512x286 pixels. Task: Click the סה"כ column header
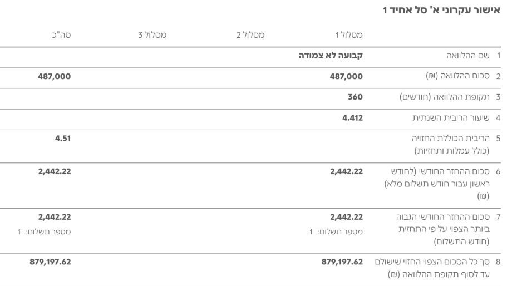pos(60,36)
